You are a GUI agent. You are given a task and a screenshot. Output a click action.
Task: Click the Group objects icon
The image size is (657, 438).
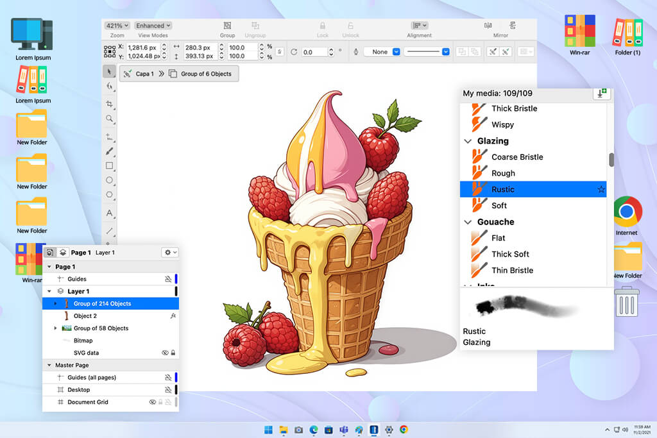227,26
